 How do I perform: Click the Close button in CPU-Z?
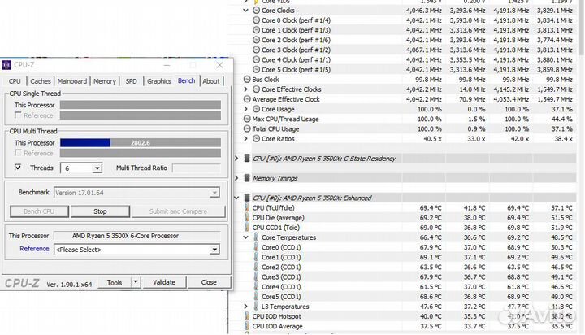coord(209,282)
